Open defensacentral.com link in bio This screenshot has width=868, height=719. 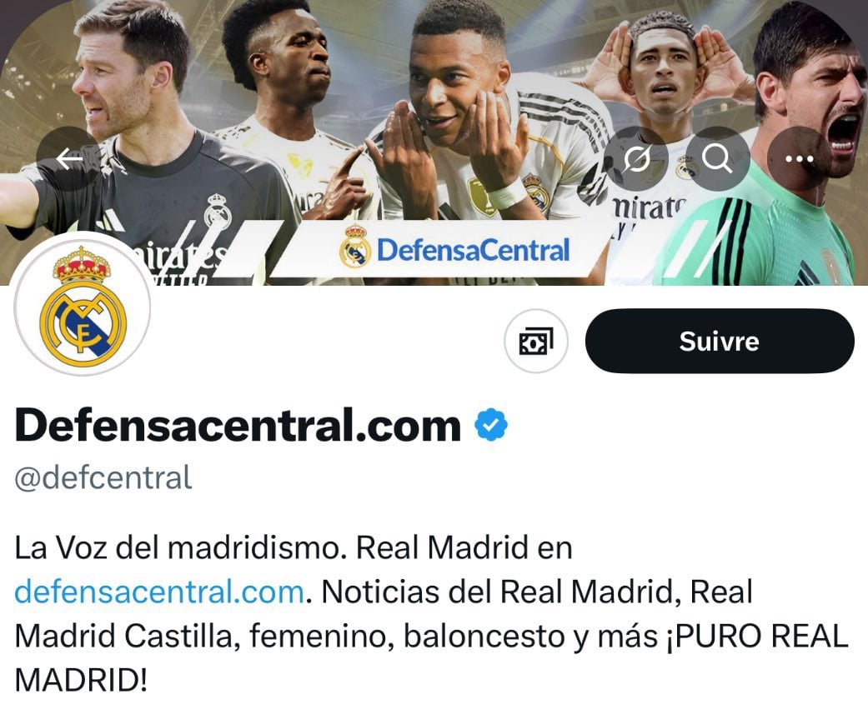click(x=159, y=592)
